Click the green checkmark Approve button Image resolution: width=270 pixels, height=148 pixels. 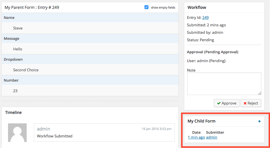(227, 103)
